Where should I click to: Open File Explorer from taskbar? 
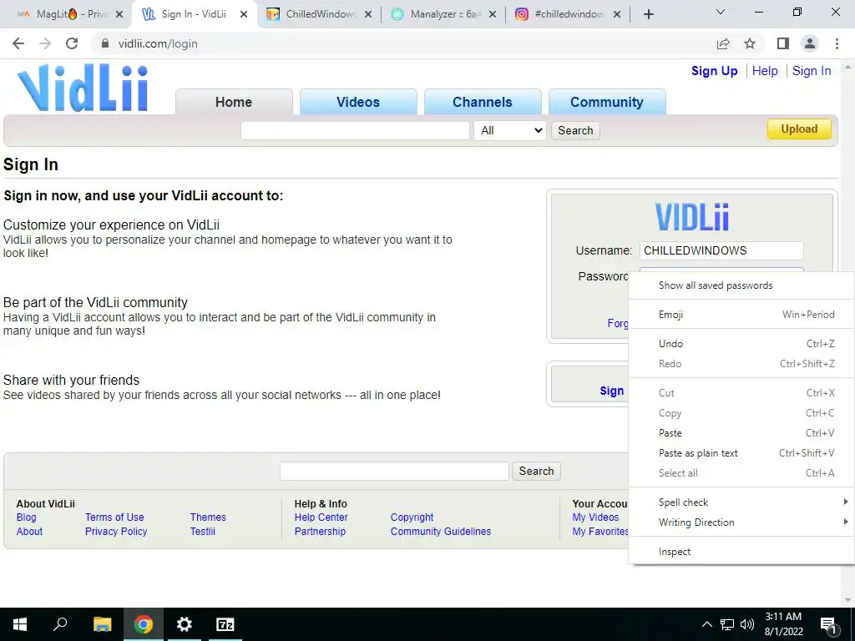click(x=102, y=624)
